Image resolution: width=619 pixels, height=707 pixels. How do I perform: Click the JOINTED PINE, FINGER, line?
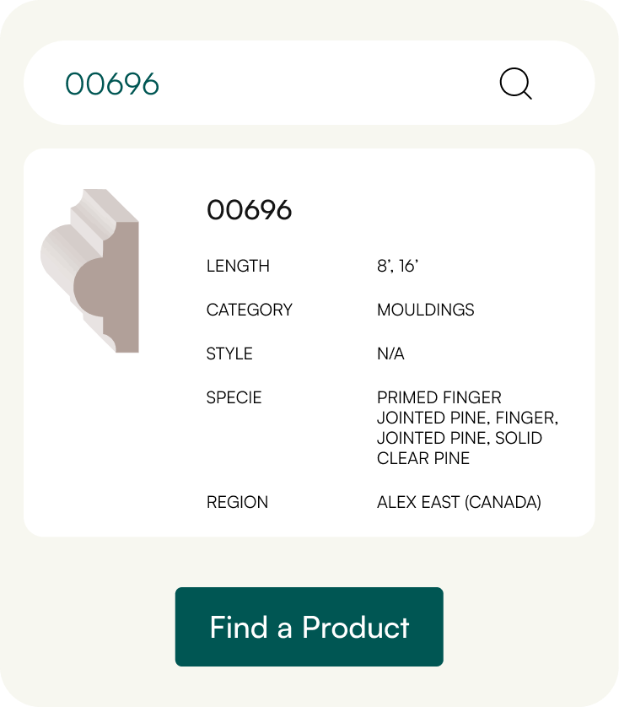pyautogui.click(x=467, y=418)
